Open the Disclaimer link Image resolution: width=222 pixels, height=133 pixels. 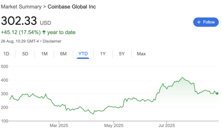52,41
